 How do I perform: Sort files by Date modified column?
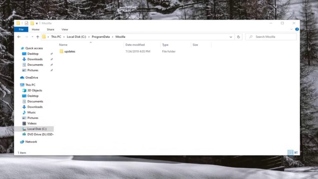[135, 45]
